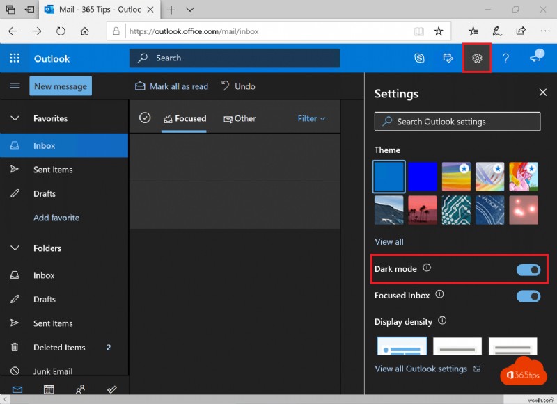Viewport: 557px width, 404px height.
Task: Open the browser favorites hub icon
Action: (x=473, y=31)
